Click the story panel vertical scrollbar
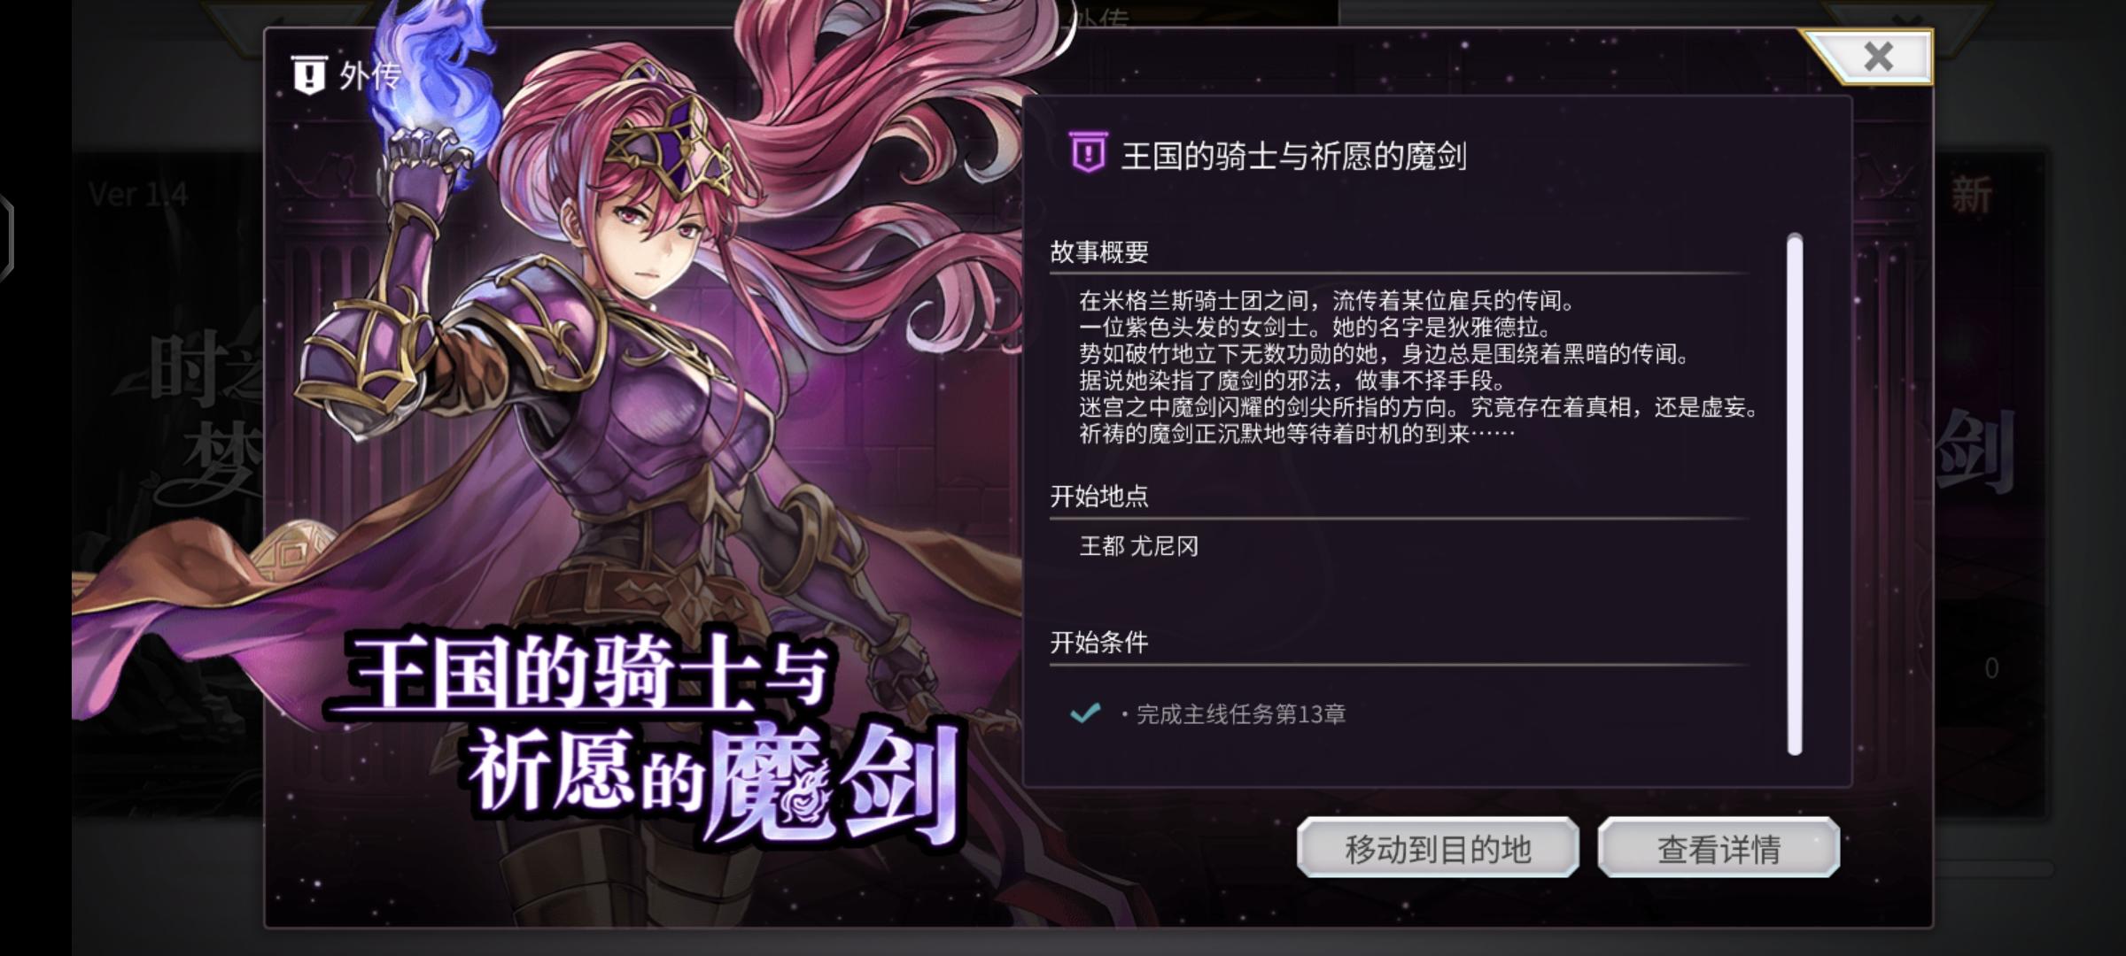Screen dimensions: 2126x956 click(1795, 494)
